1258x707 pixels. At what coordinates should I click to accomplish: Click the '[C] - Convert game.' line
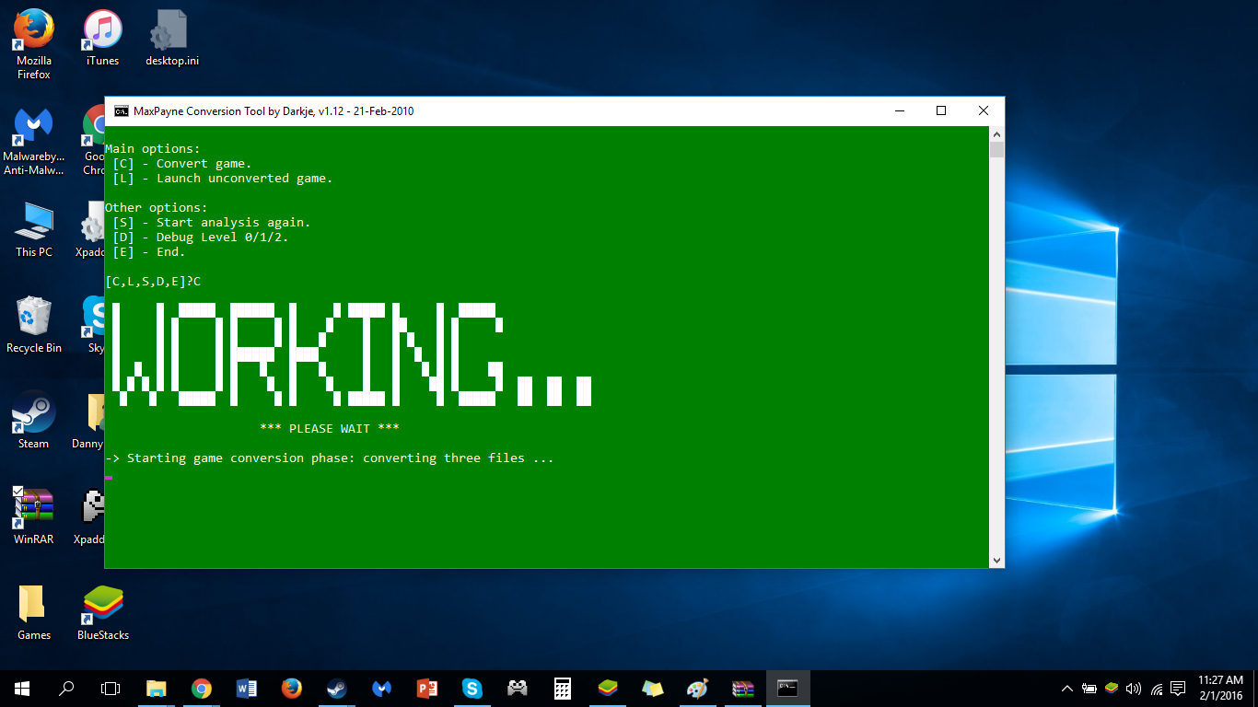coord(182,164)
